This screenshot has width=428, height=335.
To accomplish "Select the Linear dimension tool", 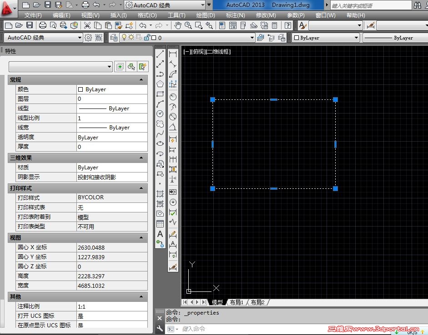I will click(173, 54).
